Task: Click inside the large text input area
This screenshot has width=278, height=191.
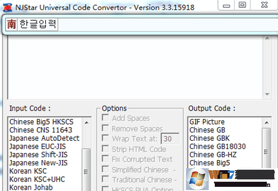Action: coord(135,67)
